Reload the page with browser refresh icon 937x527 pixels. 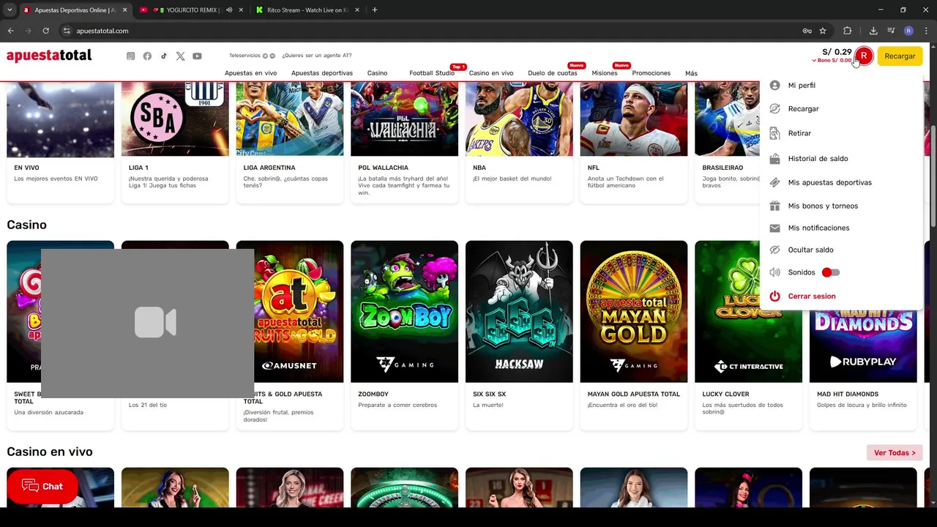coord(45,31)
